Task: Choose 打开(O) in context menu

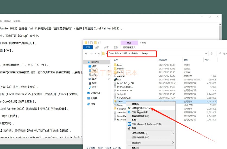Action: click(135, 104)
